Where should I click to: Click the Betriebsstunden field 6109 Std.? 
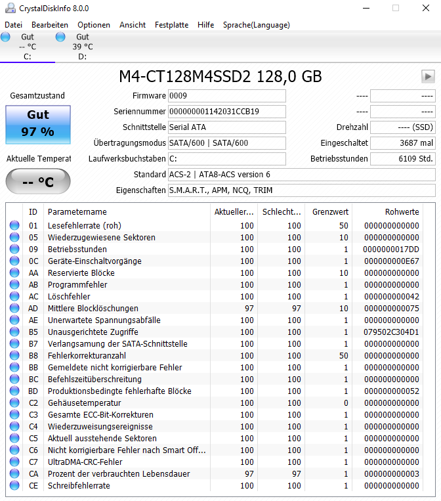(403, 159)
